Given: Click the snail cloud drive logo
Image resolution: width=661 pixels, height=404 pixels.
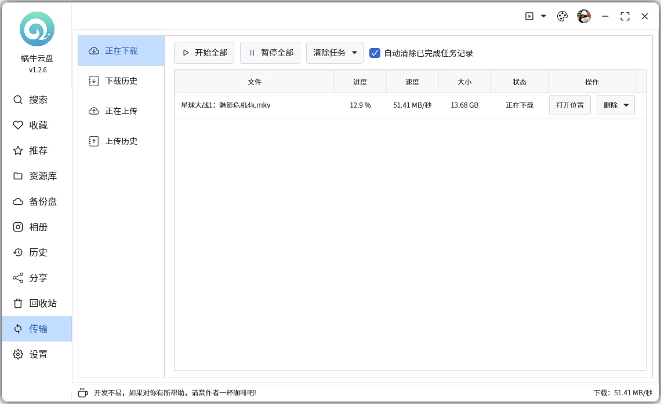Looking at the screenshot, I should (x=37, y=29).
